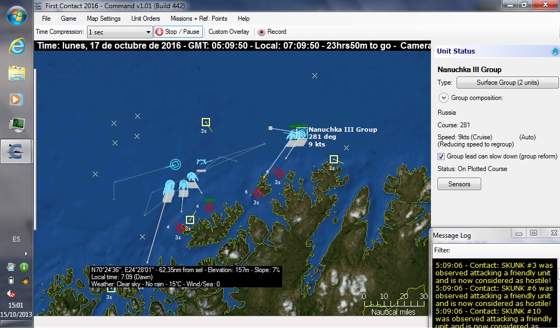560x330 pixels.
Task: Open Windows Explorer folder icon
Action: (x=17, y=74)
